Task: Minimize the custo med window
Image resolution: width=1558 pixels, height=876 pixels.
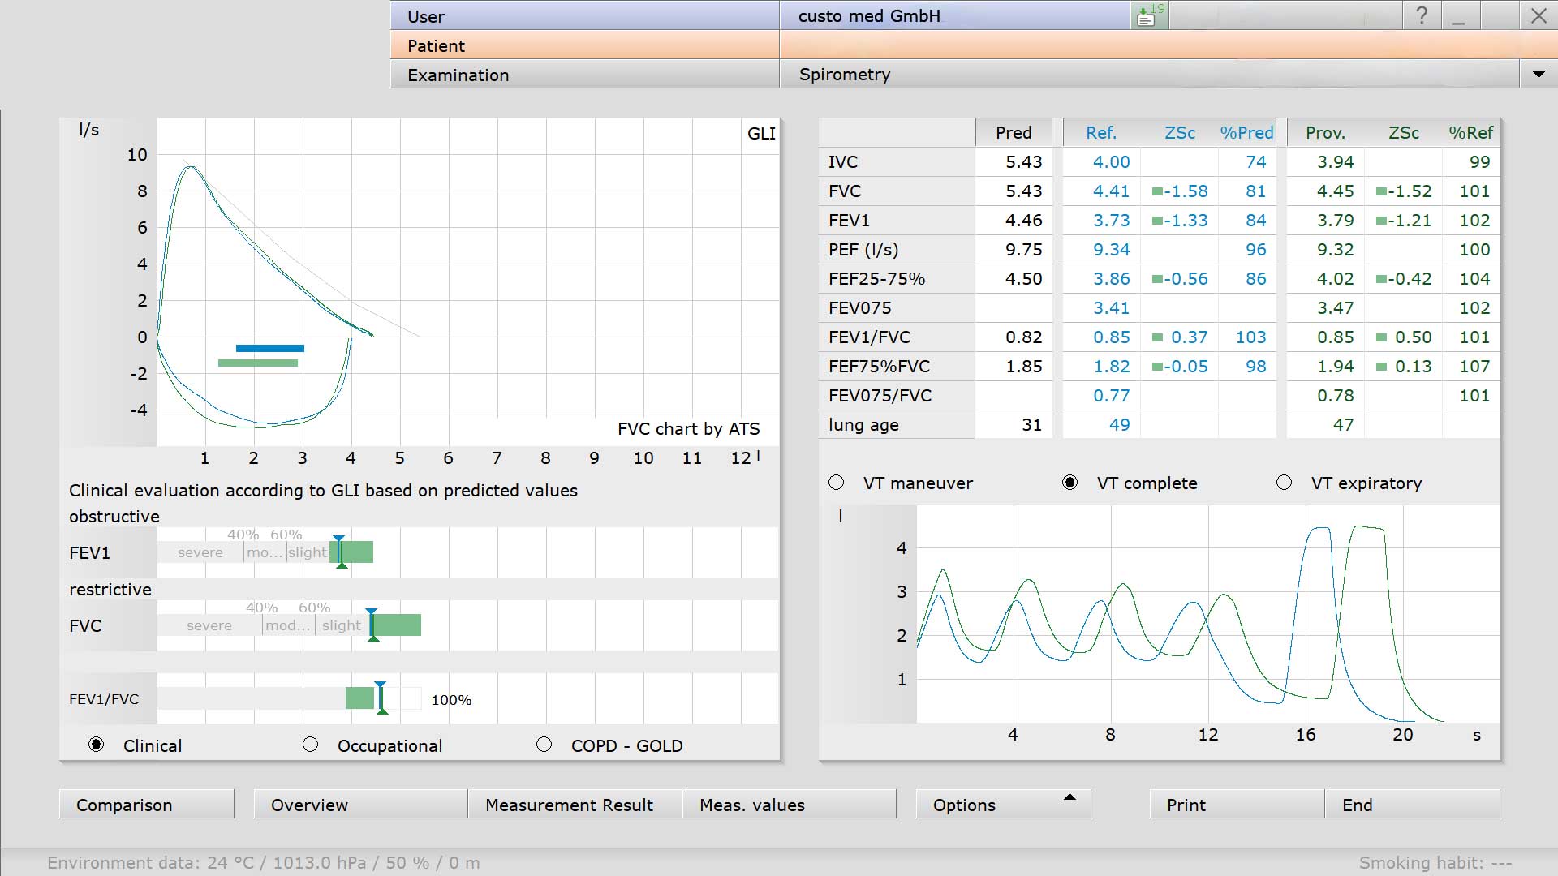Action: pyautogui.click(x=1459, y=15)
